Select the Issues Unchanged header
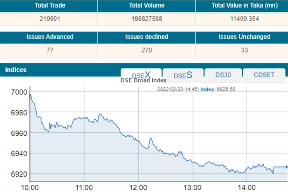The height and width of the screenshot is (192, 288). pos(244,37)
